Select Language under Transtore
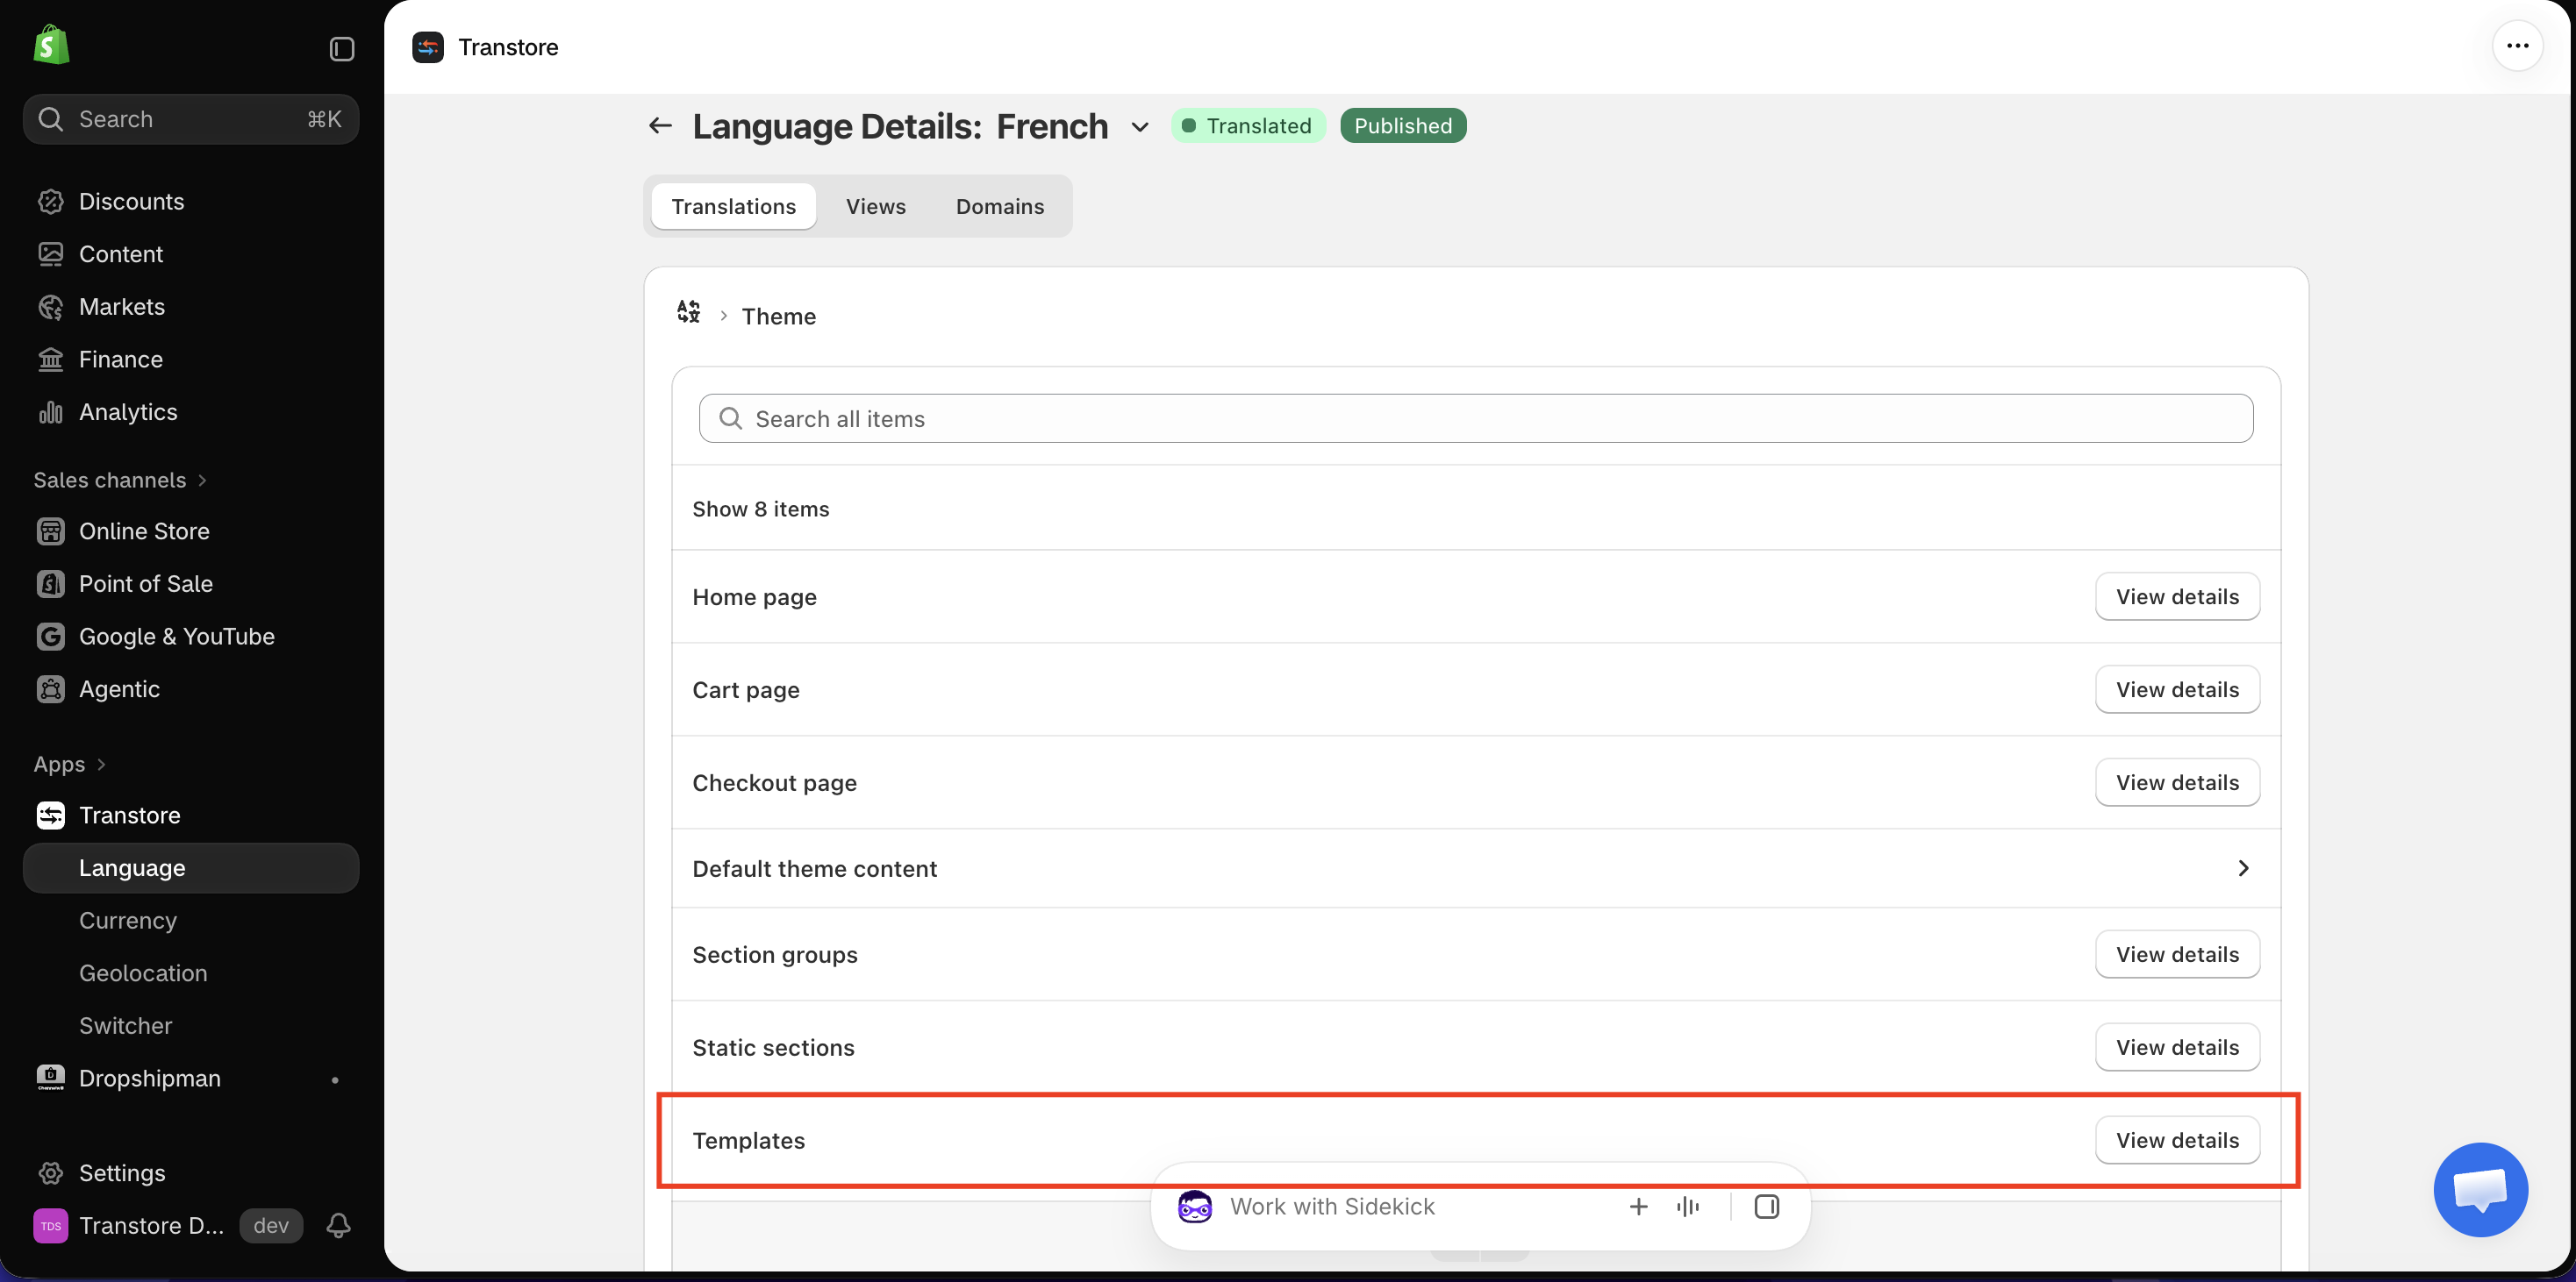The height and width of the screenshot is (1282, 2576). [x=190, y=867]
